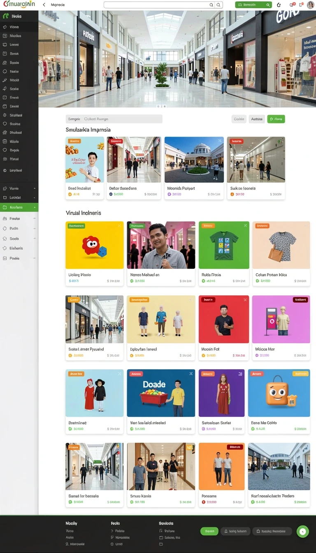Expand the Pudin section chevron

point(35,228)
